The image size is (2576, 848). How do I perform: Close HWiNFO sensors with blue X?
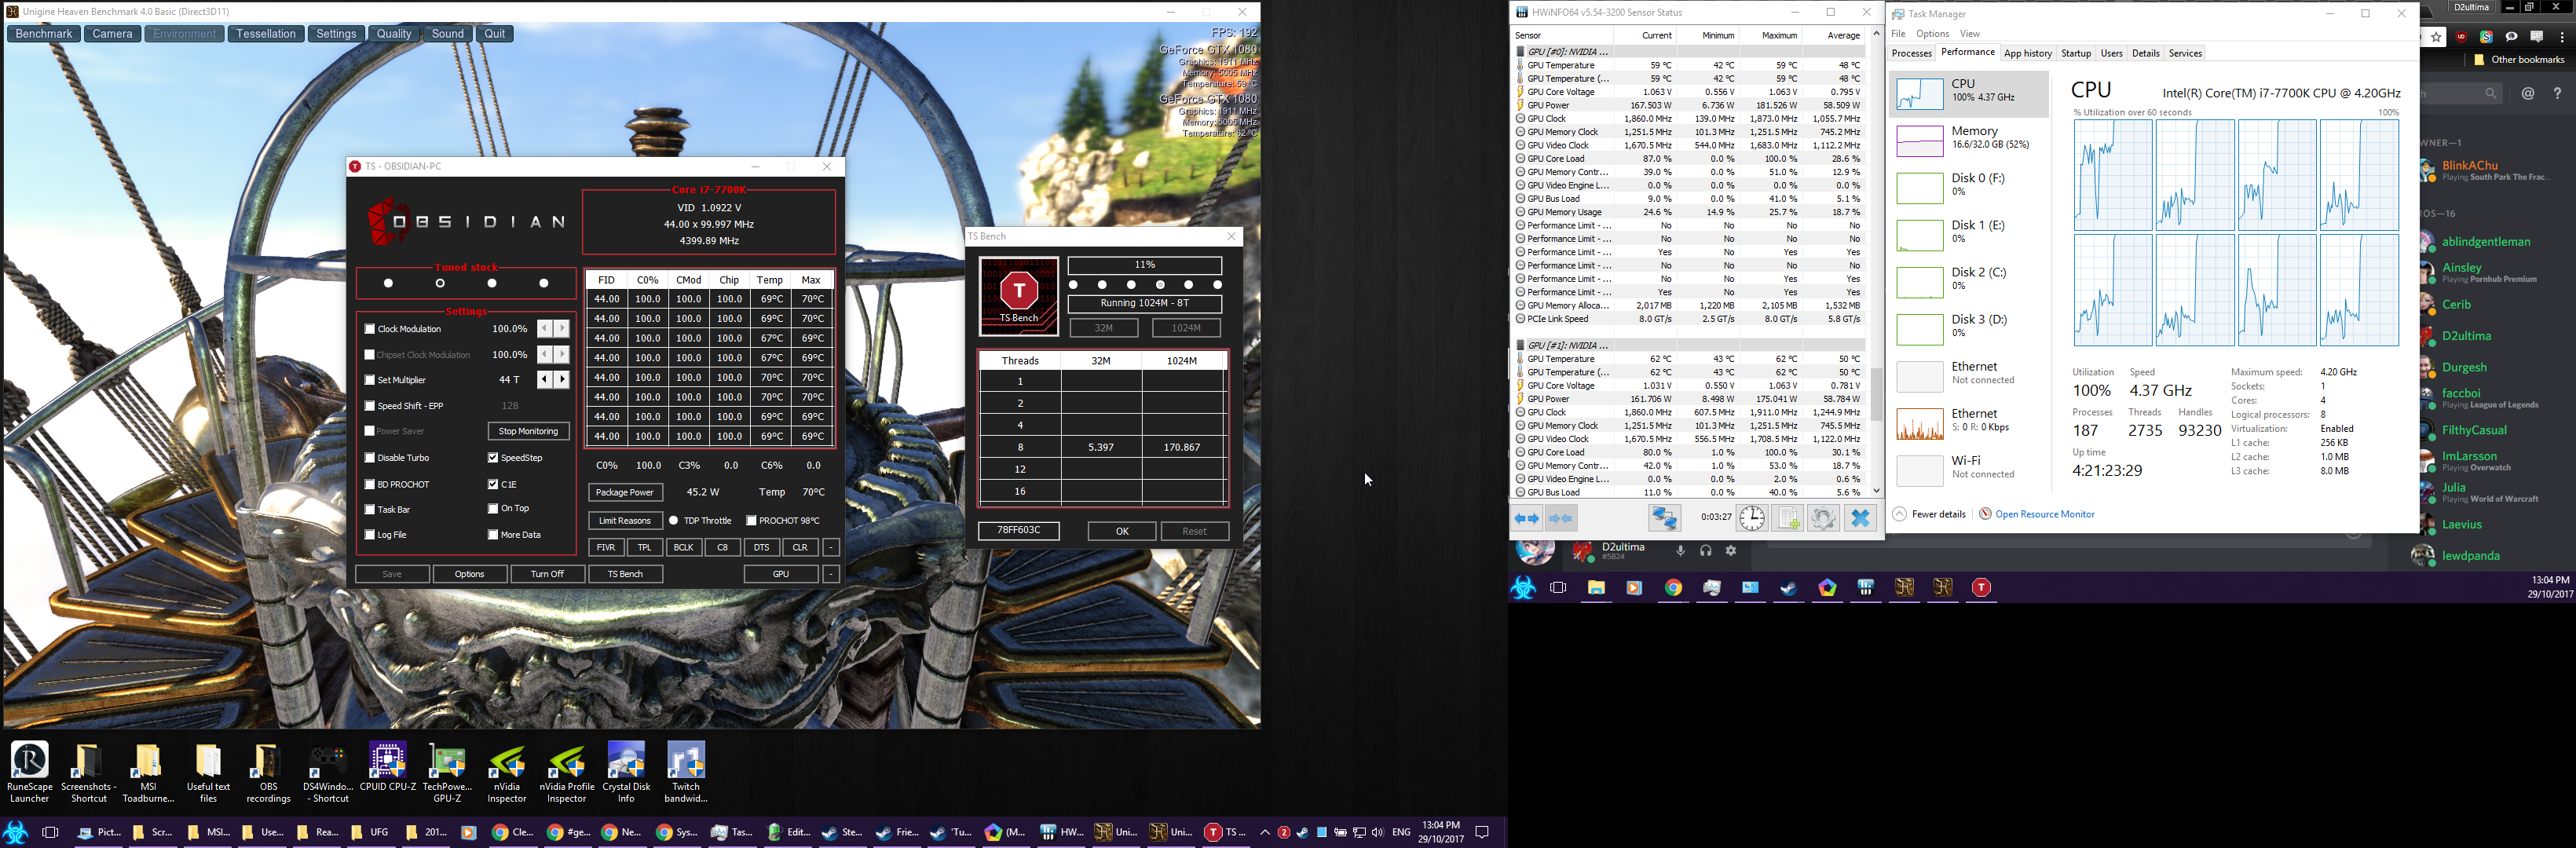coord(1860,518)
